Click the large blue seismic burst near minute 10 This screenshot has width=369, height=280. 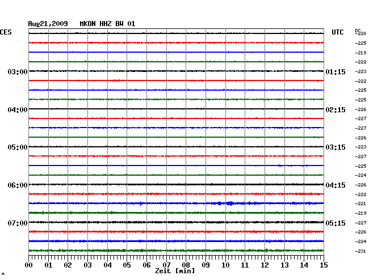point(230,203)
